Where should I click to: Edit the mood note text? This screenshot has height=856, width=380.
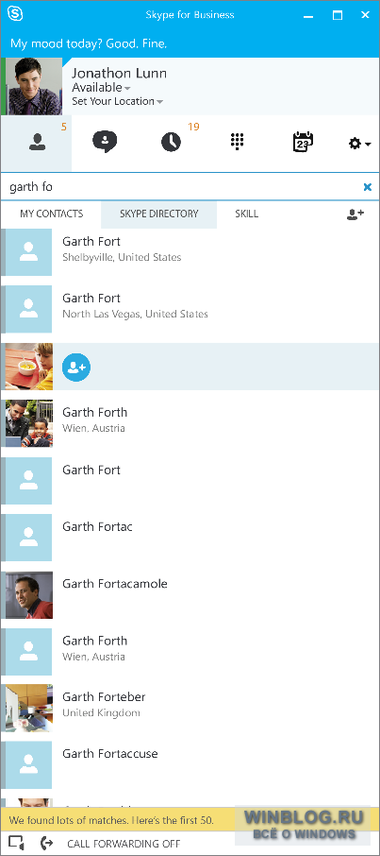point(89,43)
